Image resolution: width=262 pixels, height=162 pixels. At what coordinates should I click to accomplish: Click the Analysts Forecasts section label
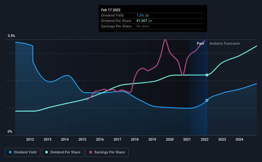pyautogui.click(x=225, y=43)
